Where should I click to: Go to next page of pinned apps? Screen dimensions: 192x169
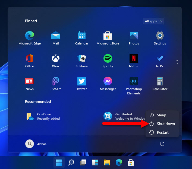[x=177, y=64]
